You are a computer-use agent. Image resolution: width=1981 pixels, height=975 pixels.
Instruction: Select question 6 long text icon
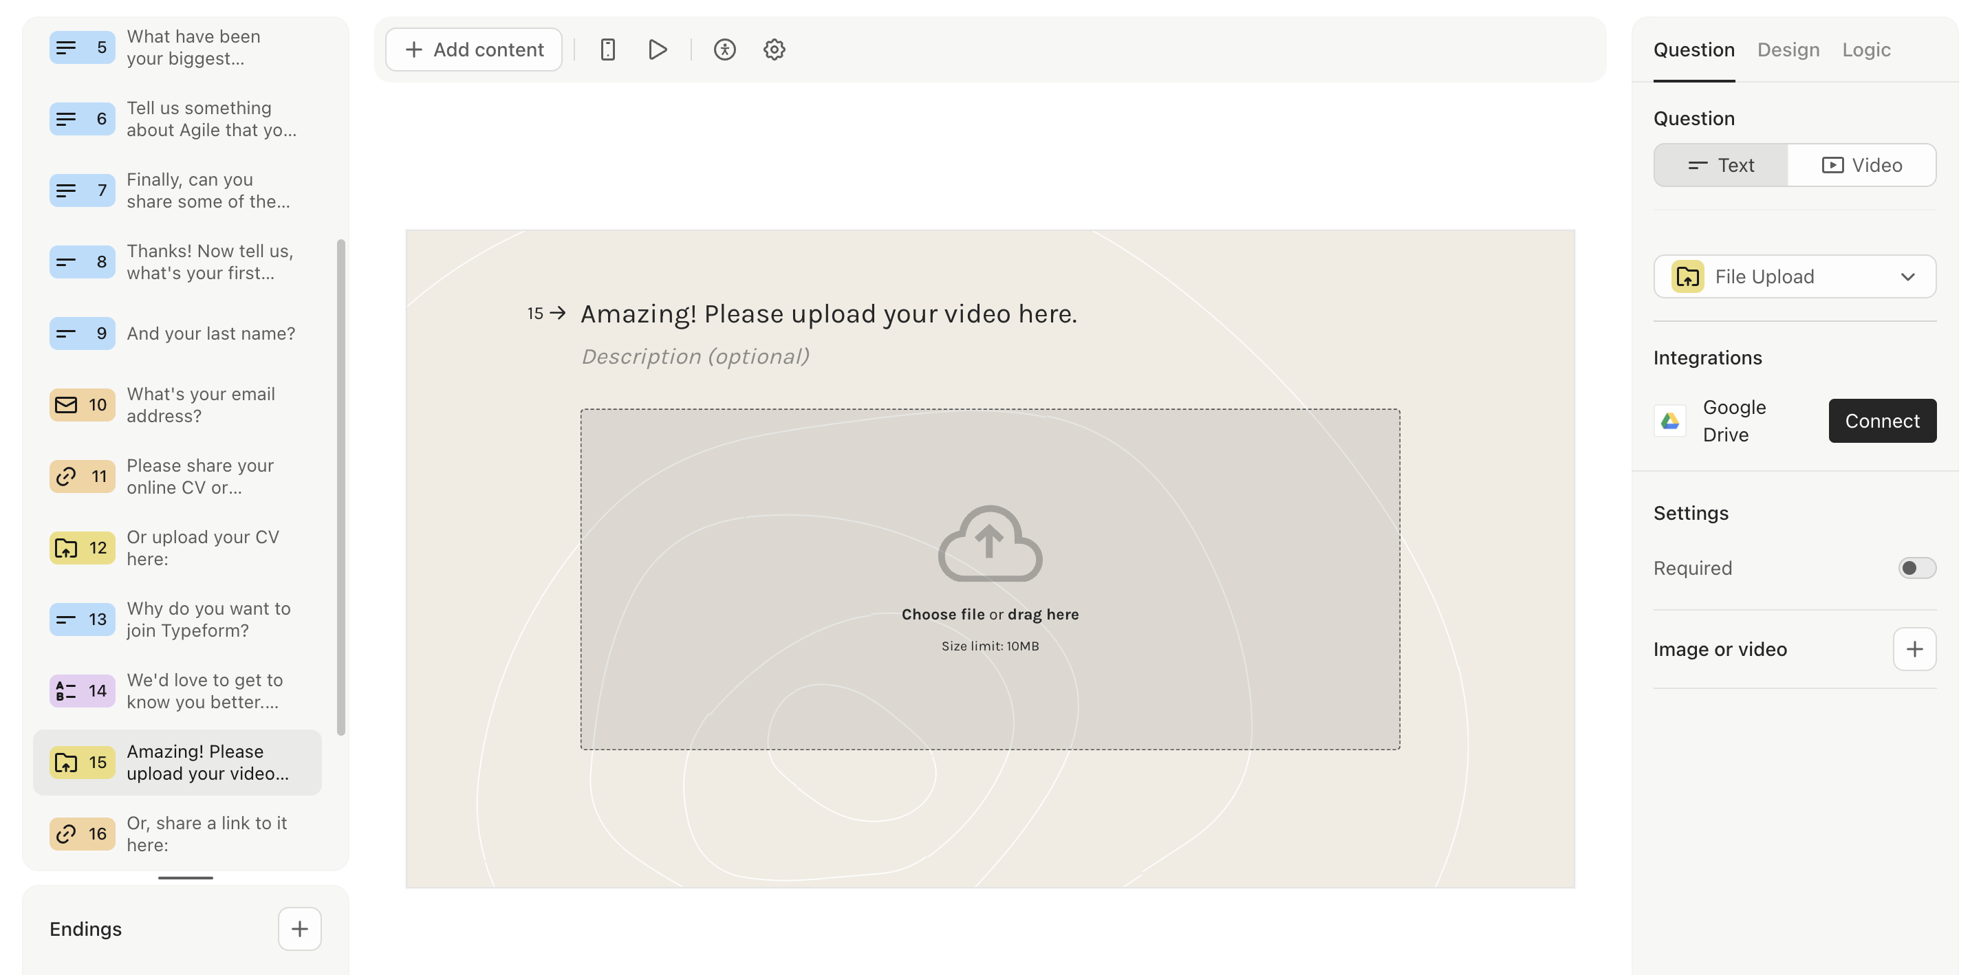pyautogui.click(x=66, y=119)
